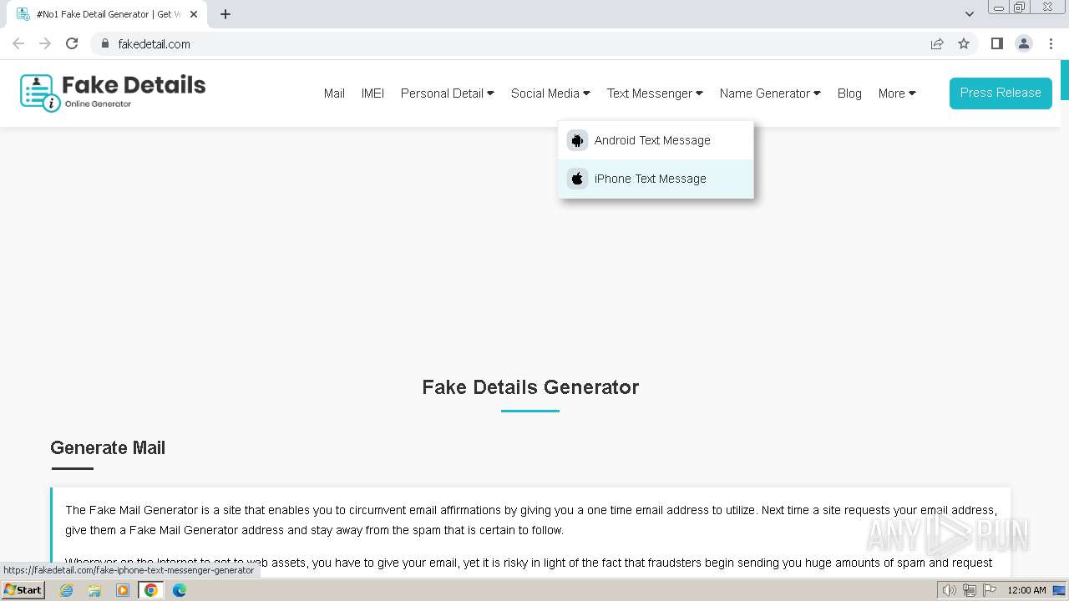Click the 12:00 AM taskbar clock
The height and width of the screenshot is (601, 1069).
pyautogui.click(x=1026, y=590)
